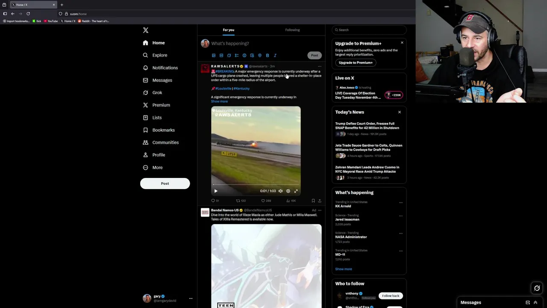Join Alex Jones live election coverage
This screenshot has width=547, height=308.
pyautogui.click(x=369, y=93)
